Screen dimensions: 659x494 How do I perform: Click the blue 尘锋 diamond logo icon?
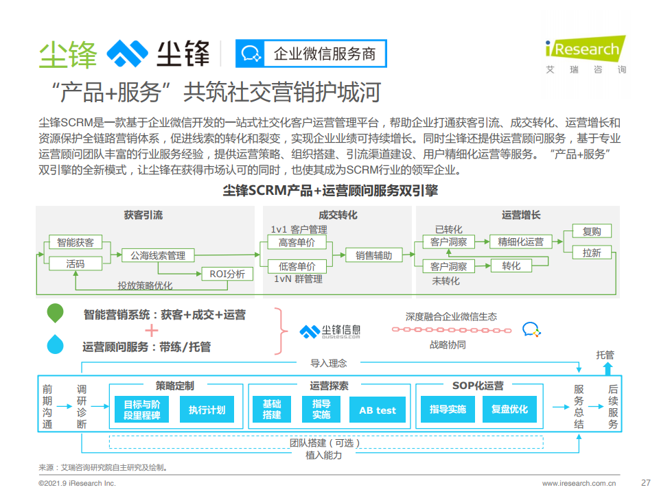point(127,54)
